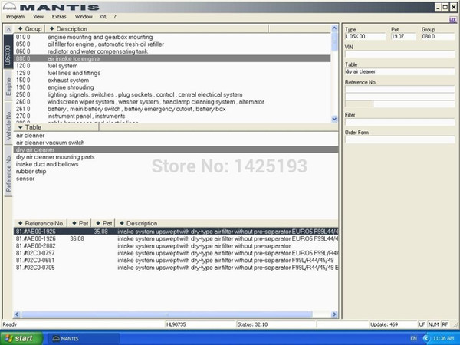Select the 'sensor' table entry

[176, 179]
